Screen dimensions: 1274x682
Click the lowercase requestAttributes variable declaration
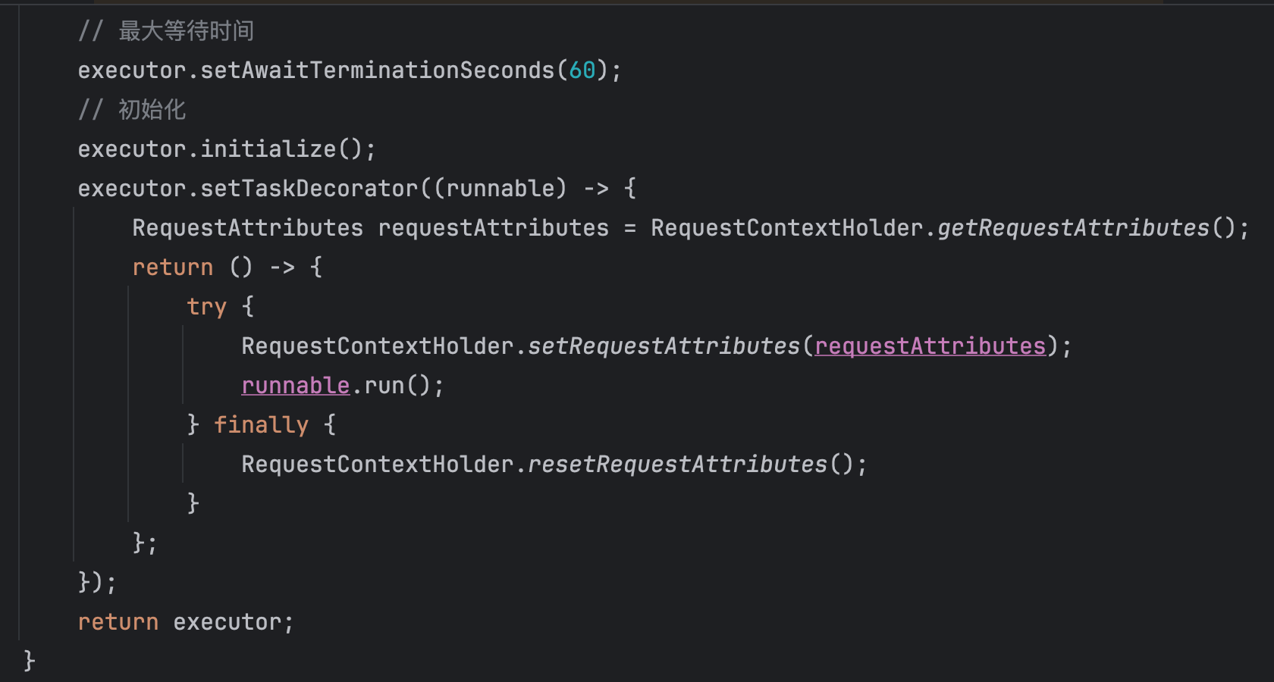493,228
